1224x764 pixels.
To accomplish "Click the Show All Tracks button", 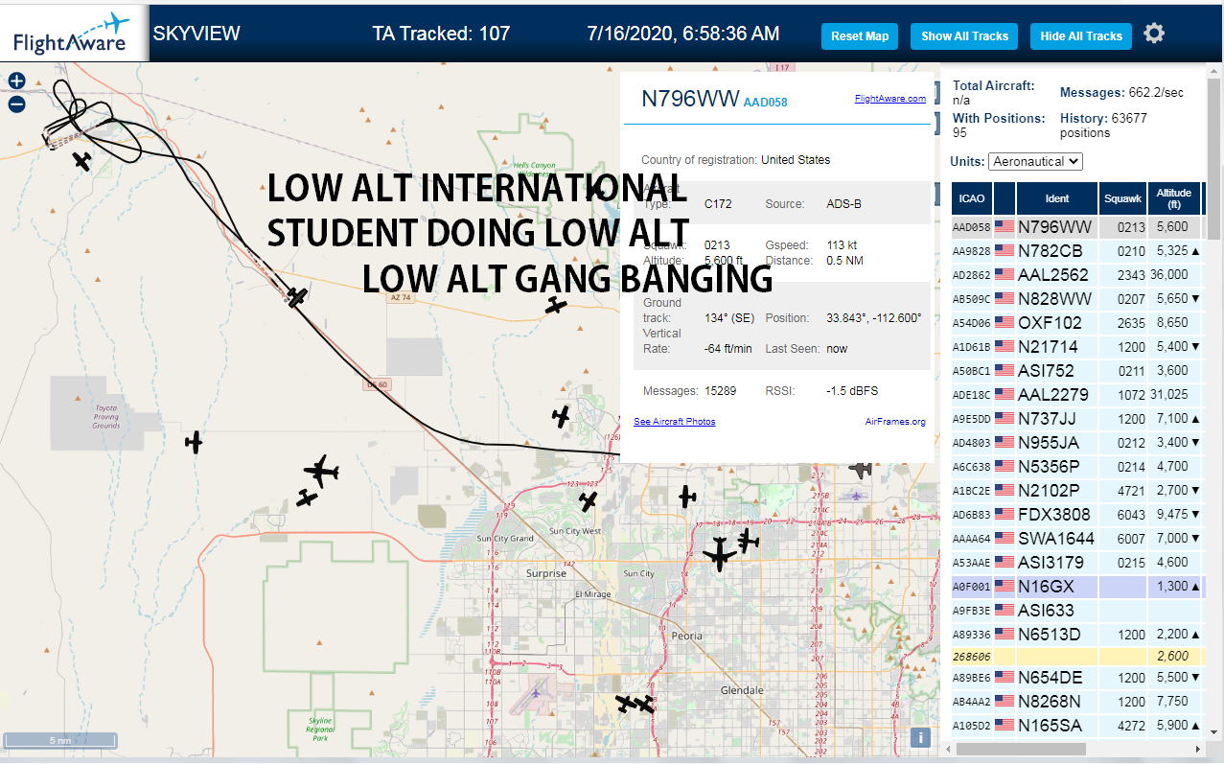I will (x=964, y=36).
